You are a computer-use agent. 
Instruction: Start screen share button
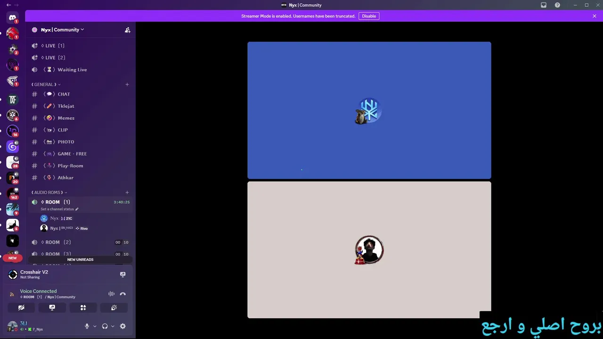(52, 307)
